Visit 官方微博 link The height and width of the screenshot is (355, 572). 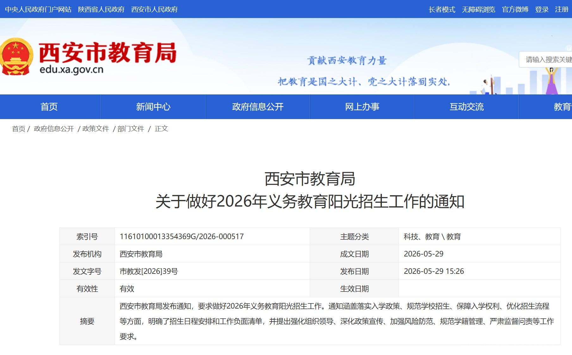(x=515, y=9)
